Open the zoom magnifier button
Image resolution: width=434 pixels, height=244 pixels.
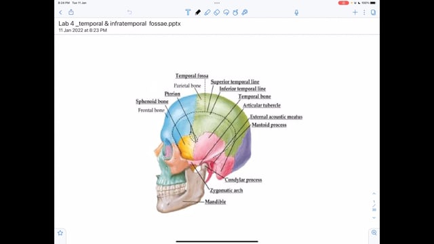click(x=374, y=232)
